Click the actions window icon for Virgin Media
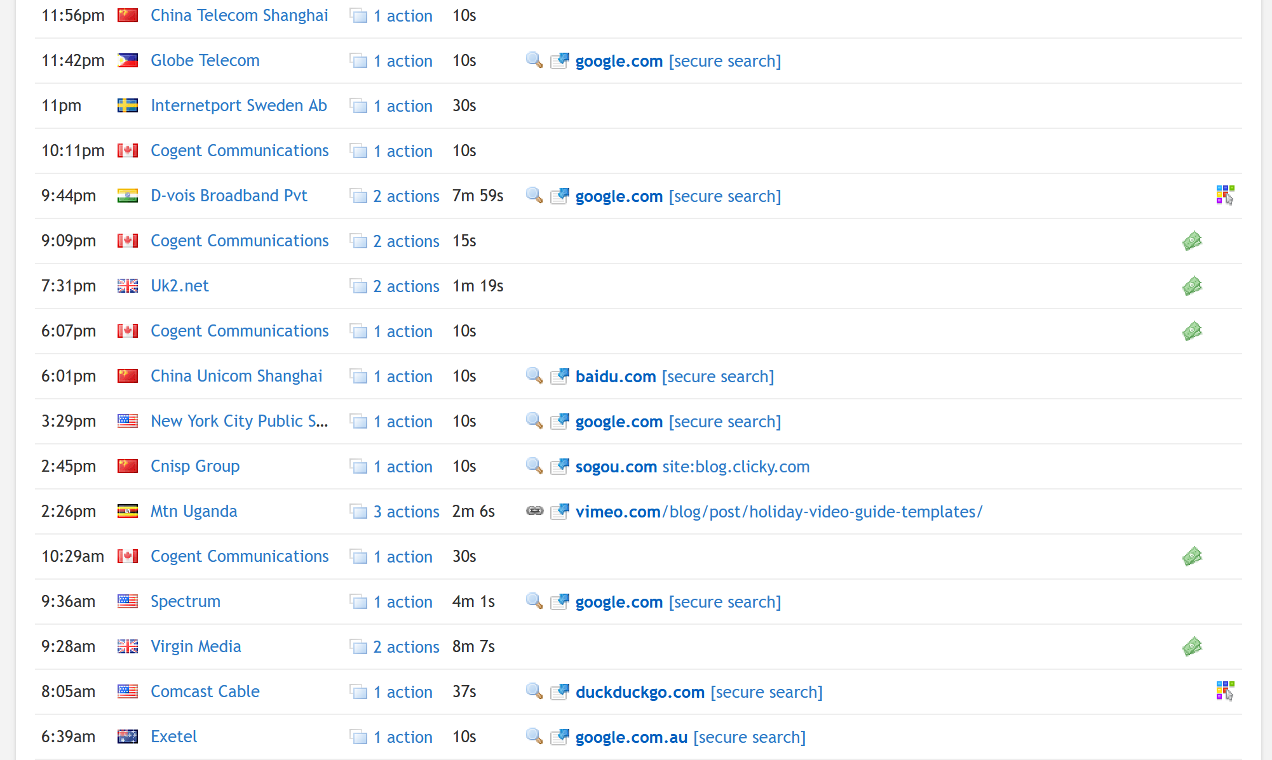 pyautogui.click(x=358, y=646)
